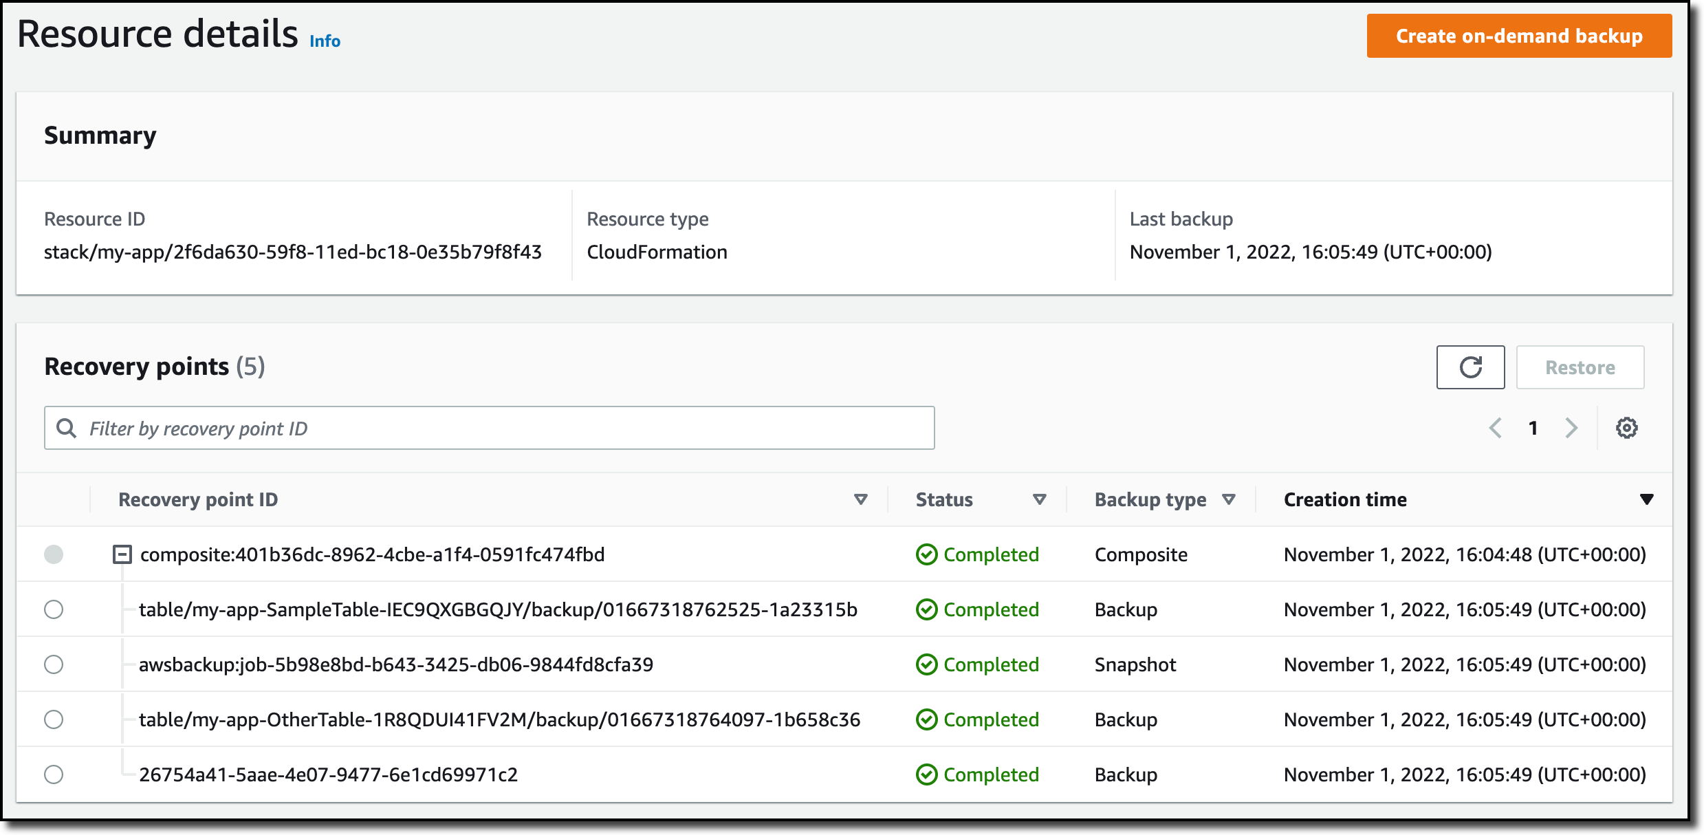The height and width of the screenshot is (835, 1704).
Task: Sort by Recovery point ID column arrow
Action: coord(860,499)
